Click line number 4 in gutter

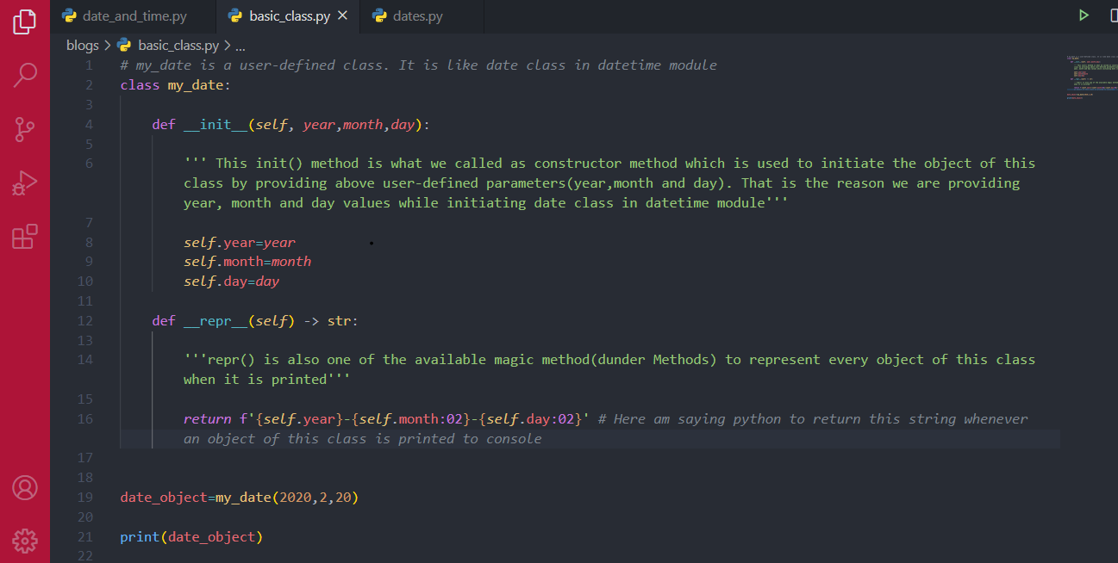pos(89,124)
